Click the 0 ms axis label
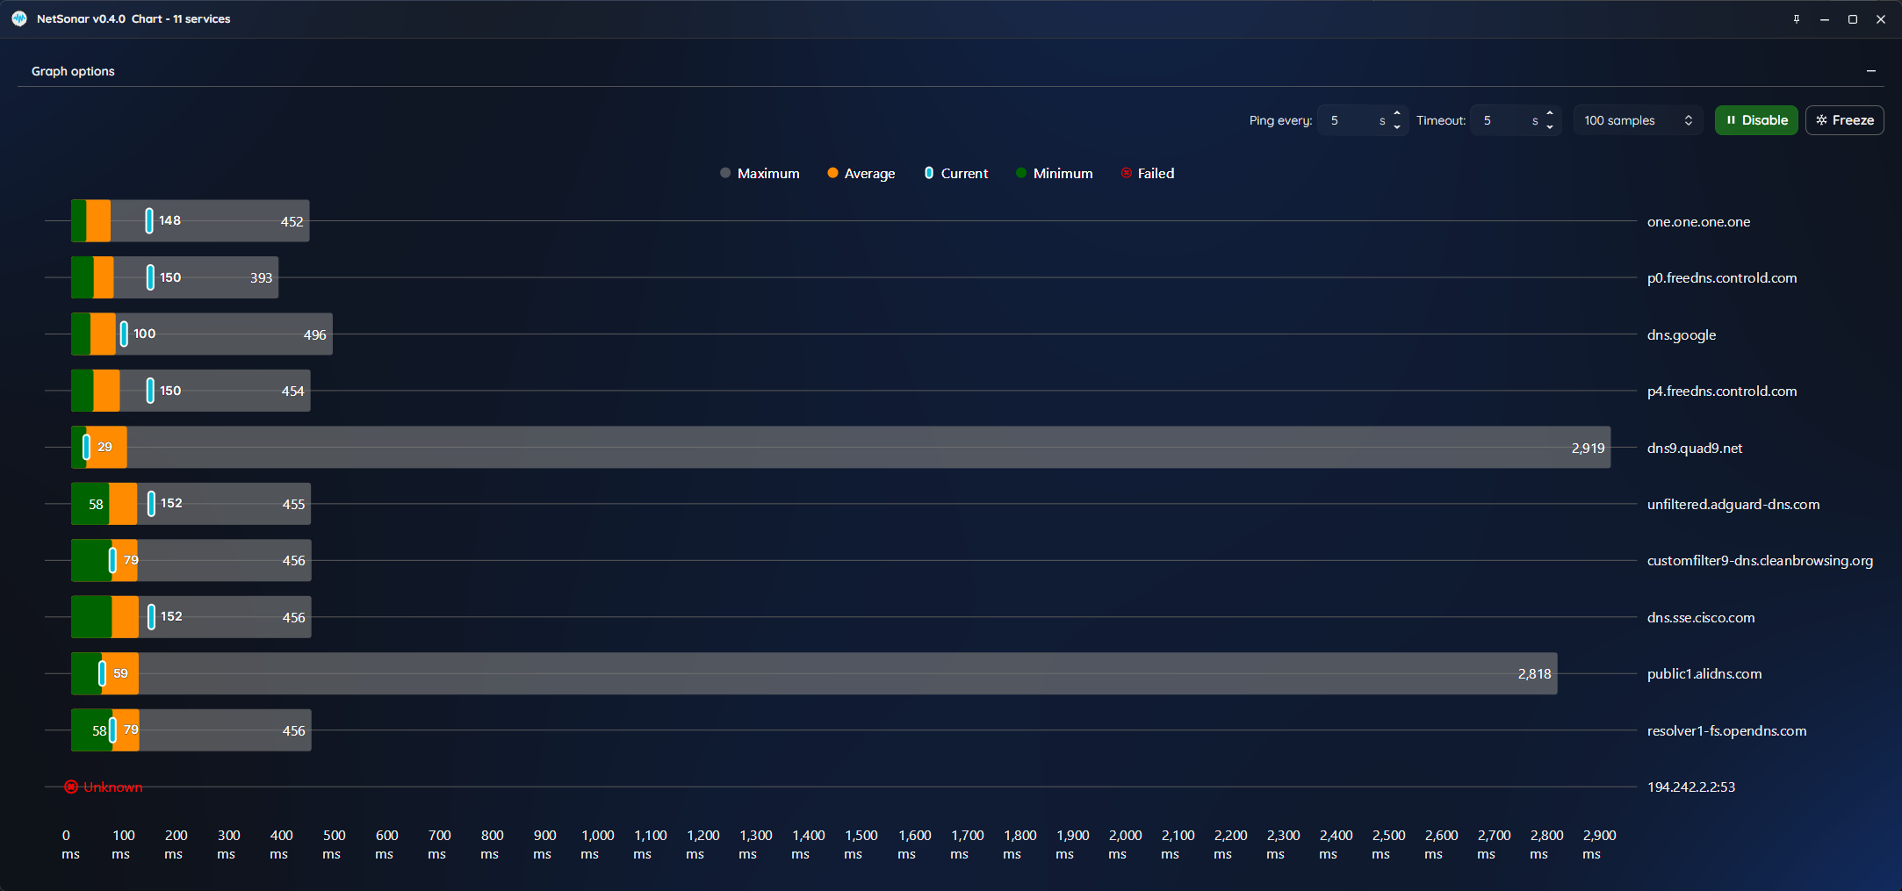Viewport: 1902px width, 891px height. pyautogui.click(x=69, y=844)
